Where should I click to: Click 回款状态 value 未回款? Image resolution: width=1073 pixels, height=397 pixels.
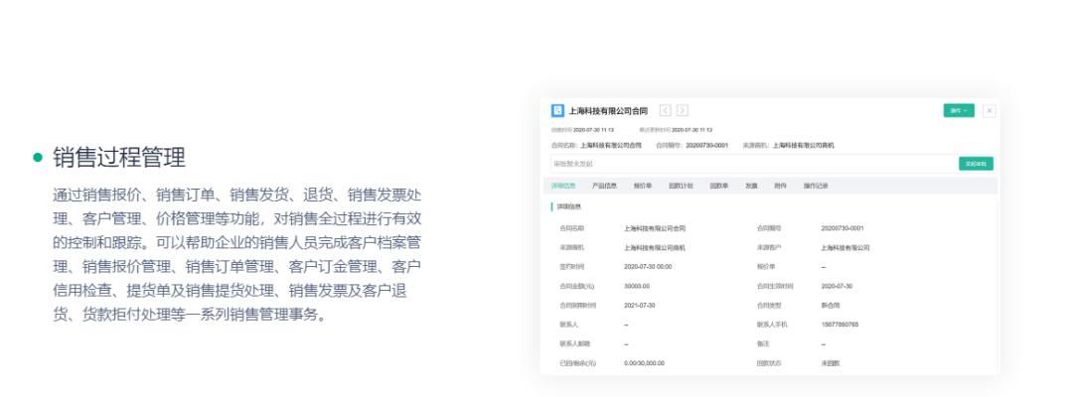tap(831, 363)
